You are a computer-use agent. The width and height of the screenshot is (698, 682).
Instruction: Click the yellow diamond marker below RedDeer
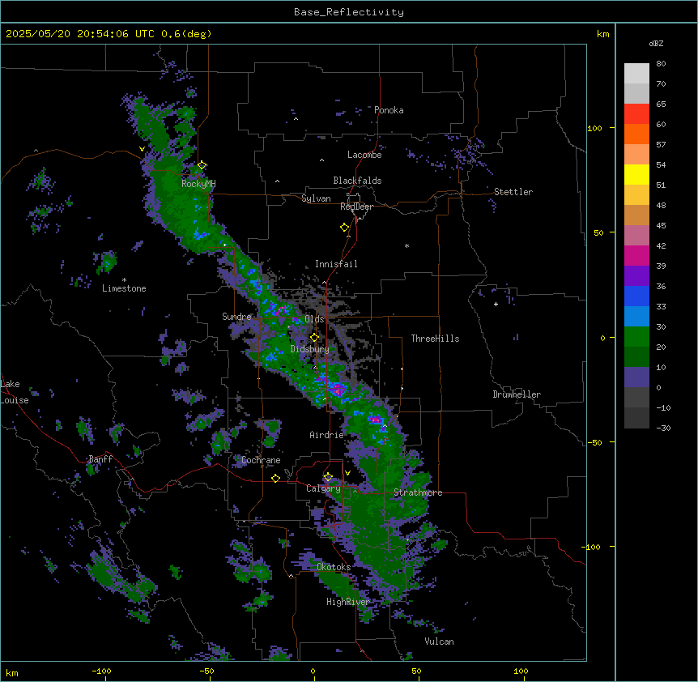345,228
